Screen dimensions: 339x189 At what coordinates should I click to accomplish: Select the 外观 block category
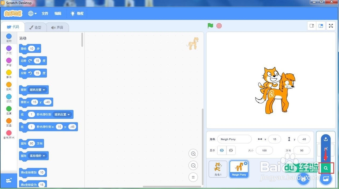pos(9,50)
